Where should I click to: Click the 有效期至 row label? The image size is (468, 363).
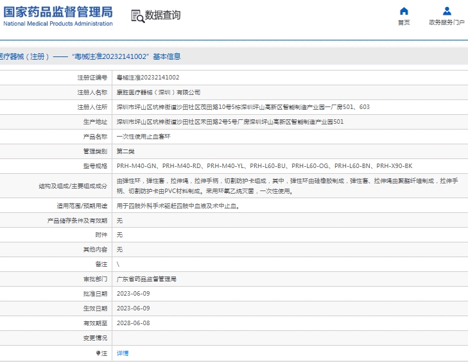(x=95, y=323)
